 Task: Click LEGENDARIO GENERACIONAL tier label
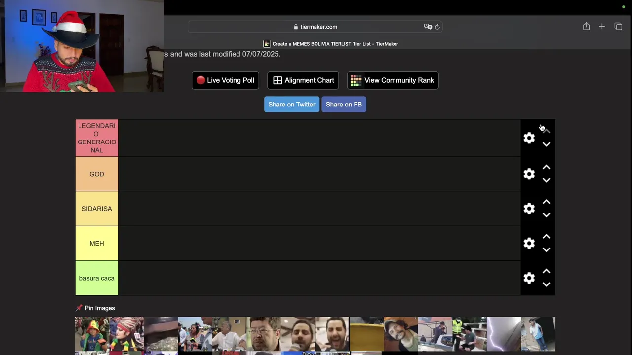97,138
